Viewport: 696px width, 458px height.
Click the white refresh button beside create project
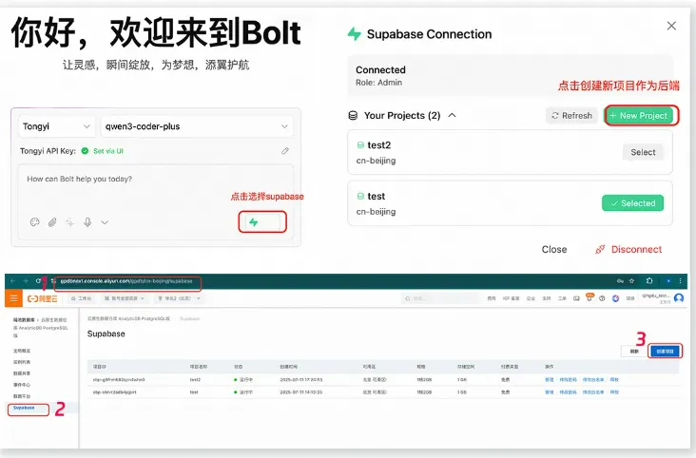(x=634, y=351)
